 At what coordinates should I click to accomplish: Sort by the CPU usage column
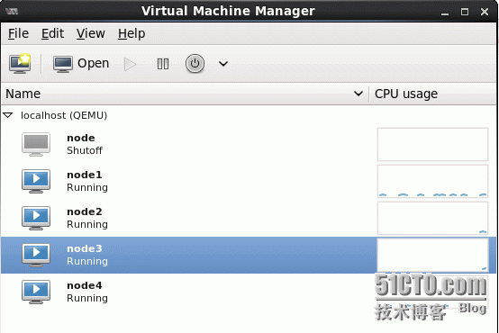[433, 94]
